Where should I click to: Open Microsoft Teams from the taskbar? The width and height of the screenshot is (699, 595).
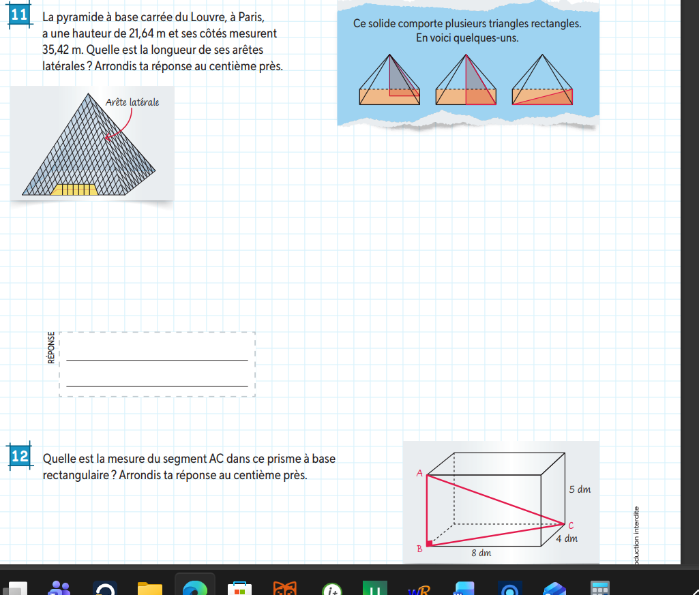point(61,588)
